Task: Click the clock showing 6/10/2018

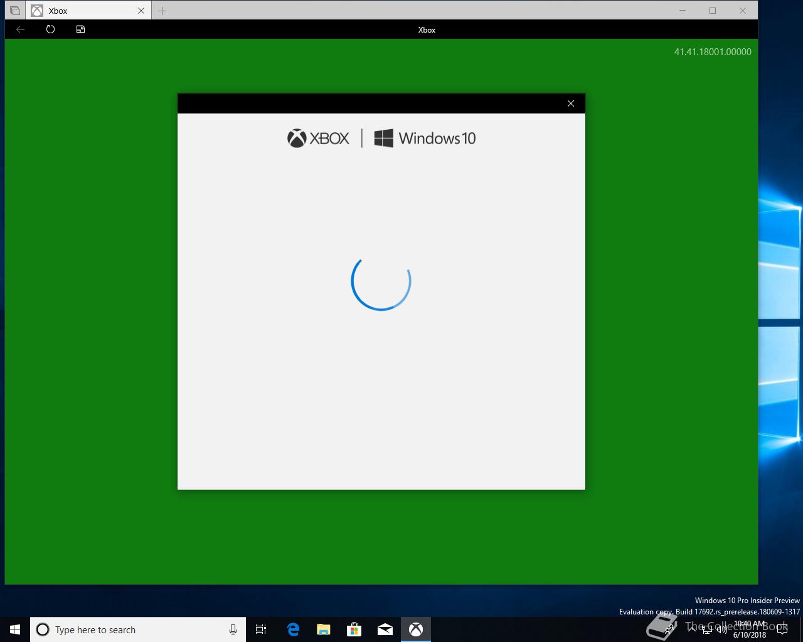Action: tap(750, 629)
